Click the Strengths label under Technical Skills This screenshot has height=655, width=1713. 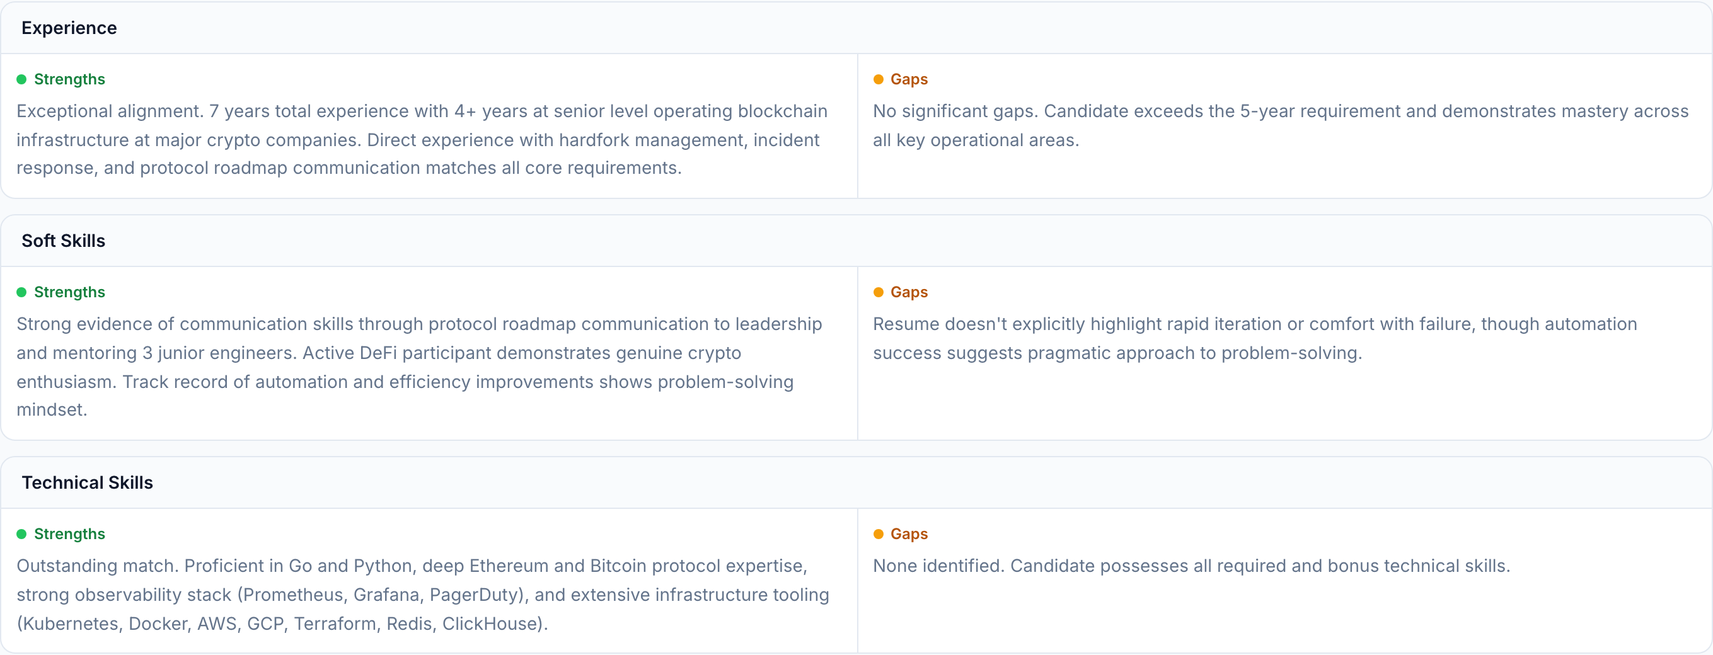[69, 534]
